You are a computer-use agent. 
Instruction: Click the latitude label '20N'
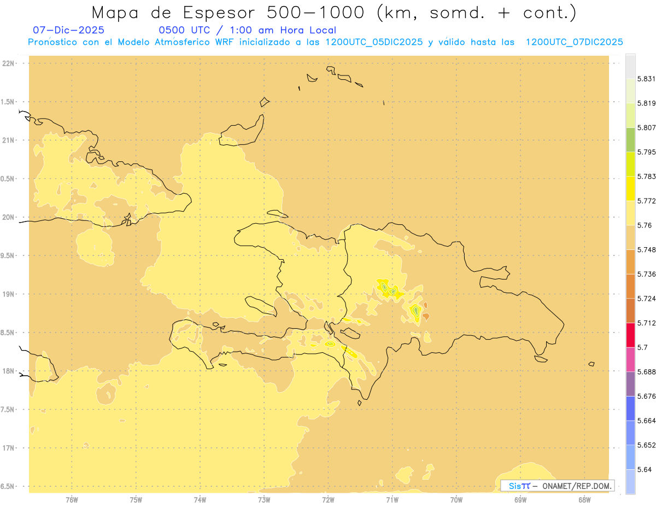click(9, 217)
